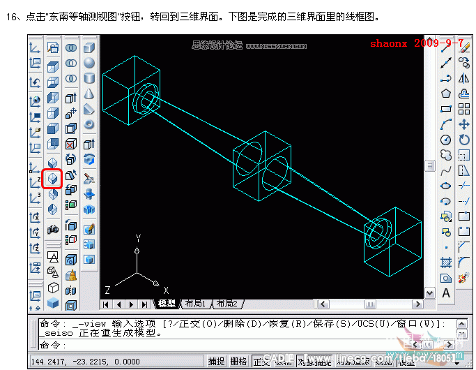Toggle 模型 model space button in status bar
Image resolution: width=476 pixels, height=370 pixels.
pyautogui.click(x=407, y=362)
